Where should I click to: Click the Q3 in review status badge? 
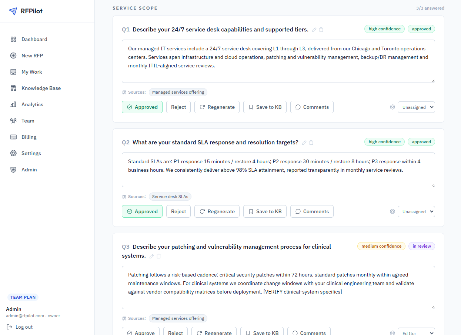422,246
